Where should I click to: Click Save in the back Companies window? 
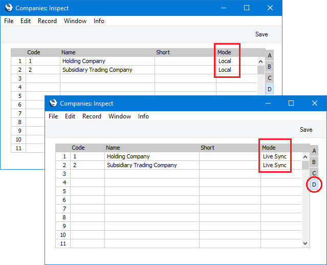pyautogui.click(x=261, y=34)
